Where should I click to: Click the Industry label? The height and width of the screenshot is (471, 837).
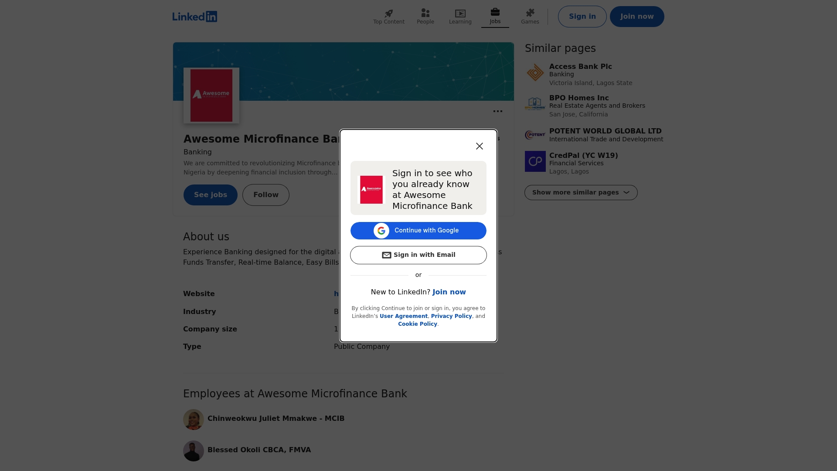tap(200, 312)
